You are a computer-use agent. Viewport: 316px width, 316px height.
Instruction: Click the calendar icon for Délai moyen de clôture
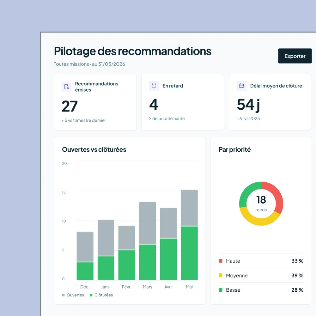241,86
